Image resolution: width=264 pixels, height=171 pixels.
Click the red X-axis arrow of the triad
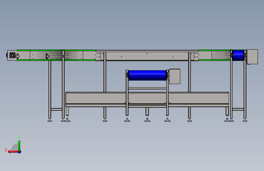13,152
